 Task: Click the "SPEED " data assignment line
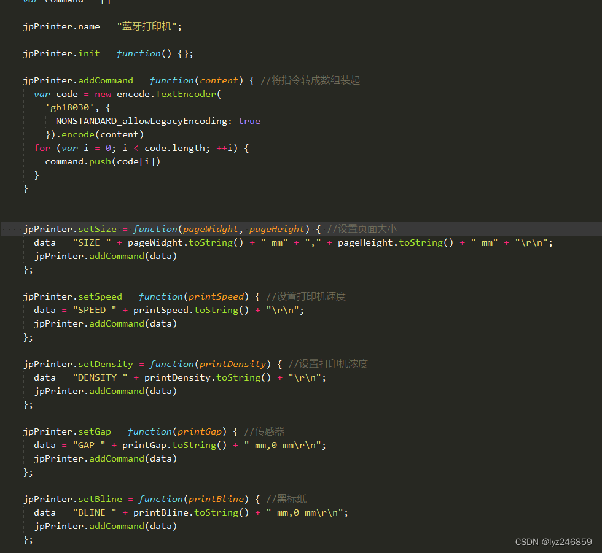coord(169,310)
